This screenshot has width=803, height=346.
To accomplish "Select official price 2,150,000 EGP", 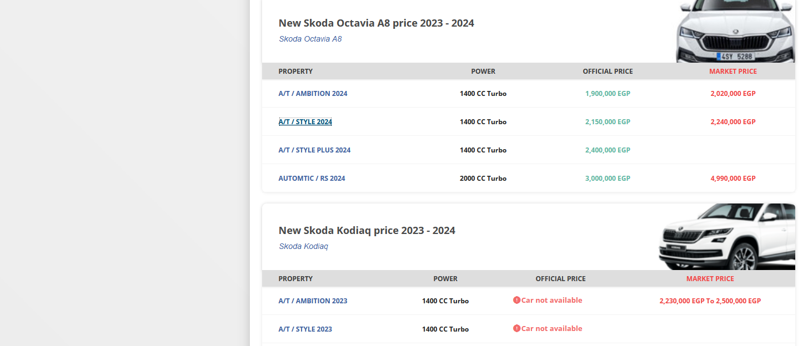I will (x=608, y=122).
